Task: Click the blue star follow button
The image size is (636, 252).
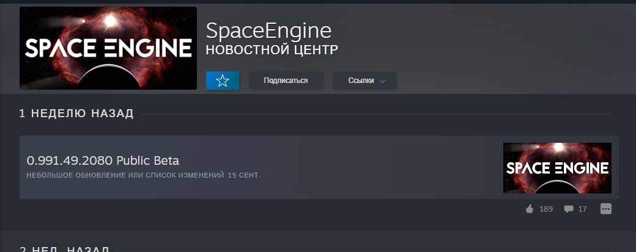Action: [222, 81]
